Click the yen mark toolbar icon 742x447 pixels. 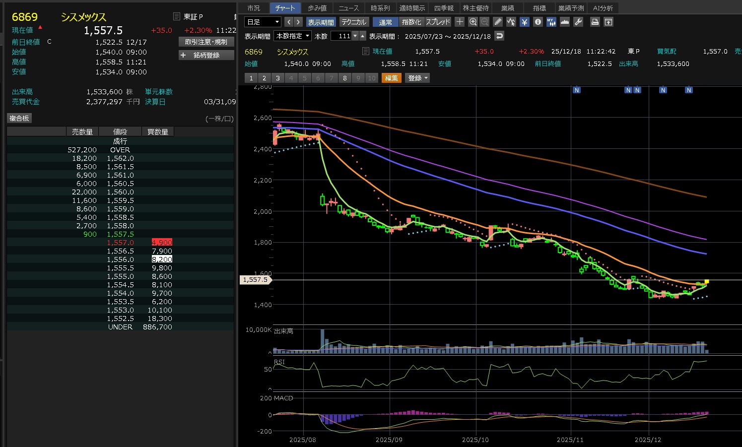[x=525, y=22]
